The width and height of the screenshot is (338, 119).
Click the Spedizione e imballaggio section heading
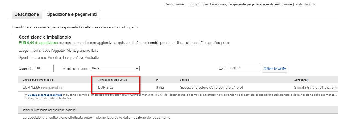(x=45, y=37)
